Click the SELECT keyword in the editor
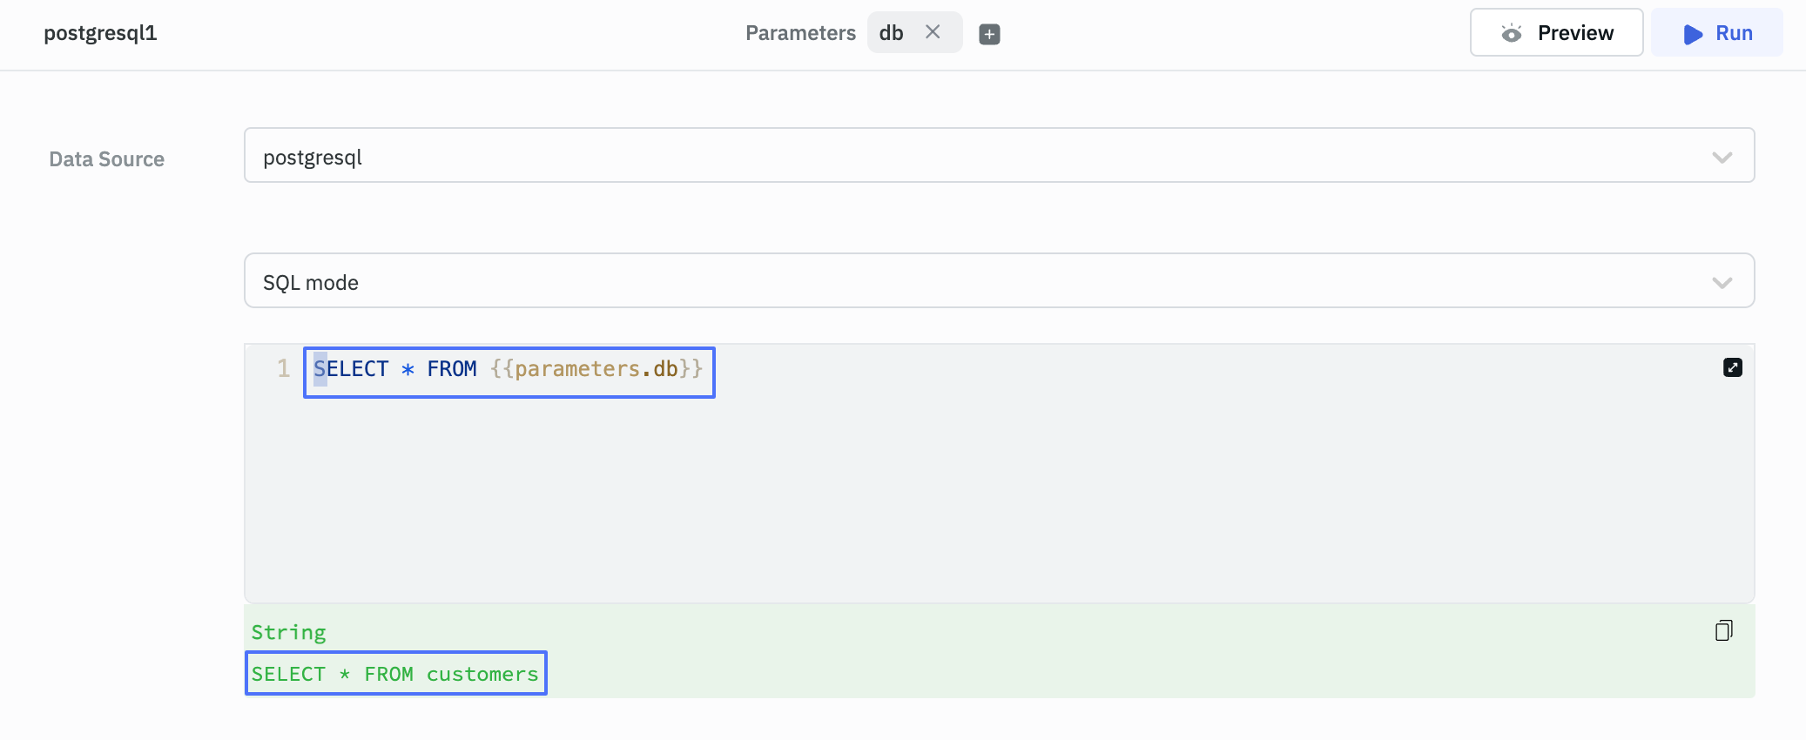Image resolution: width=1806 pixels, height=740 pixels. click(352, 369)
